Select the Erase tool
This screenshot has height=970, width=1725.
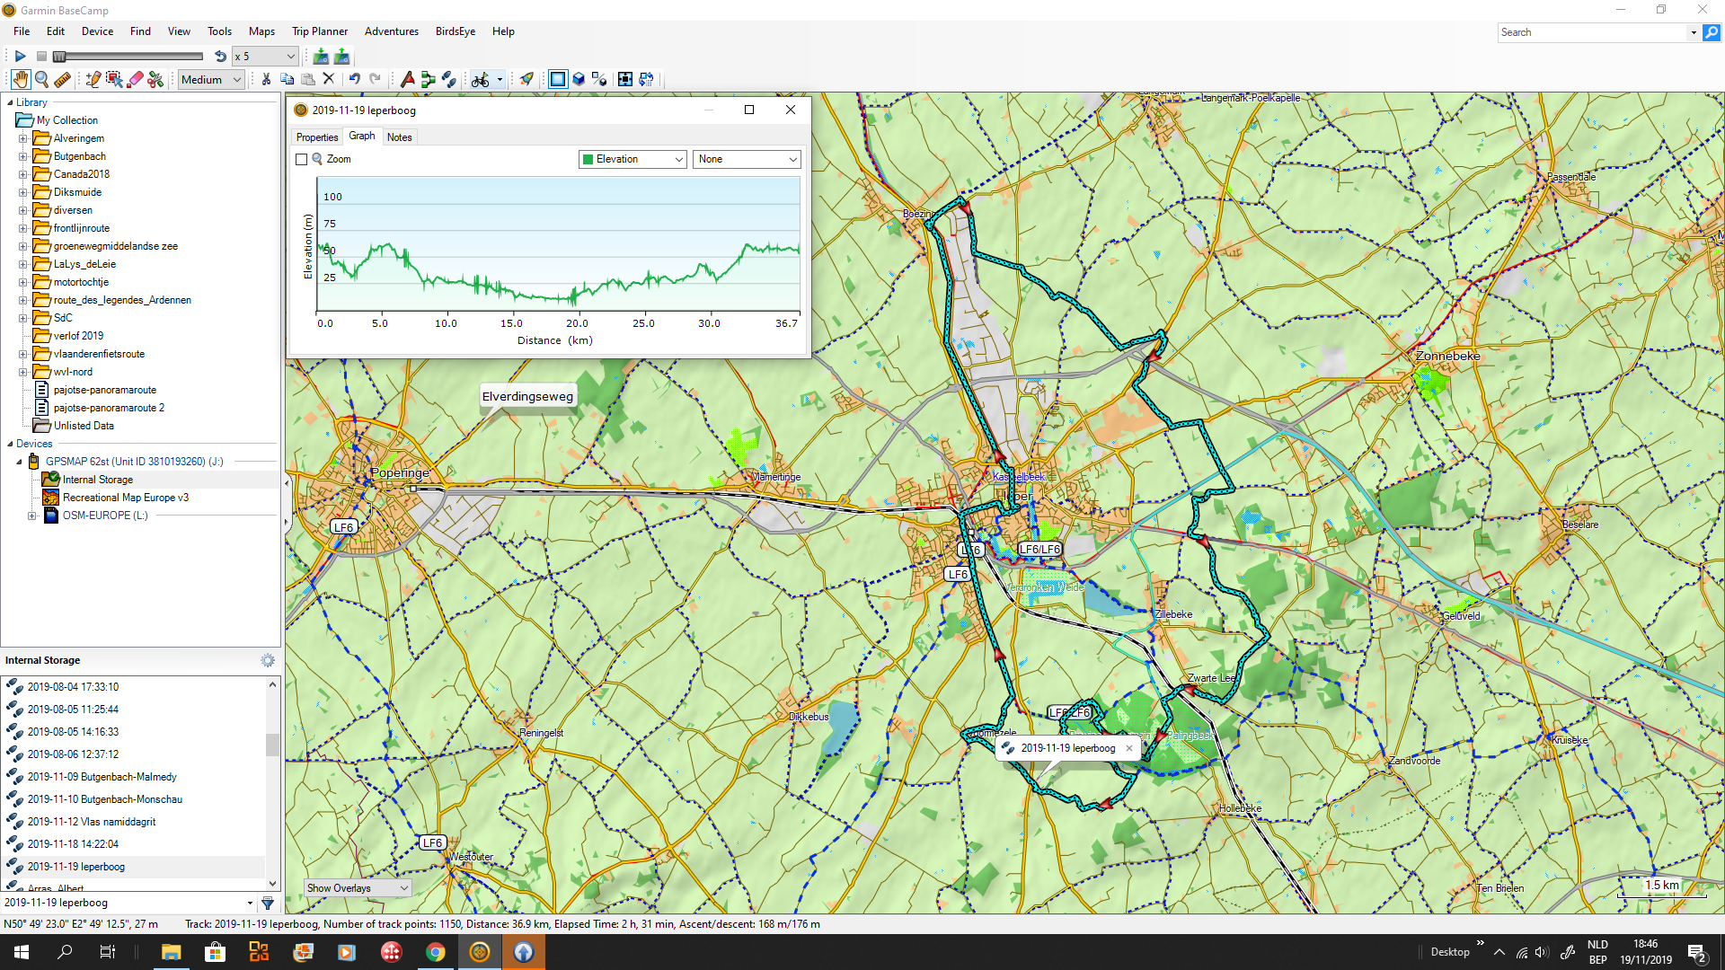[x=136, y=79]
